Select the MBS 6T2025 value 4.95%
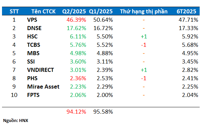The width and height of the screenshot is (203, 124). click(x=190, y=53)
